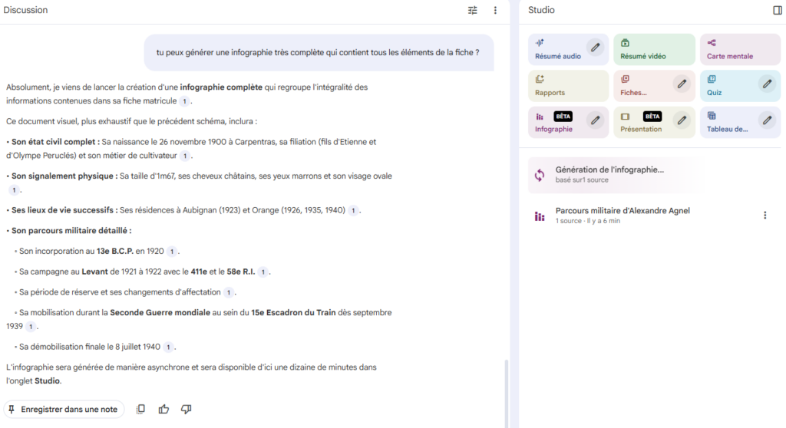Copy the response to clipboard
Viewport: 786px width, 428px height.
140,410
